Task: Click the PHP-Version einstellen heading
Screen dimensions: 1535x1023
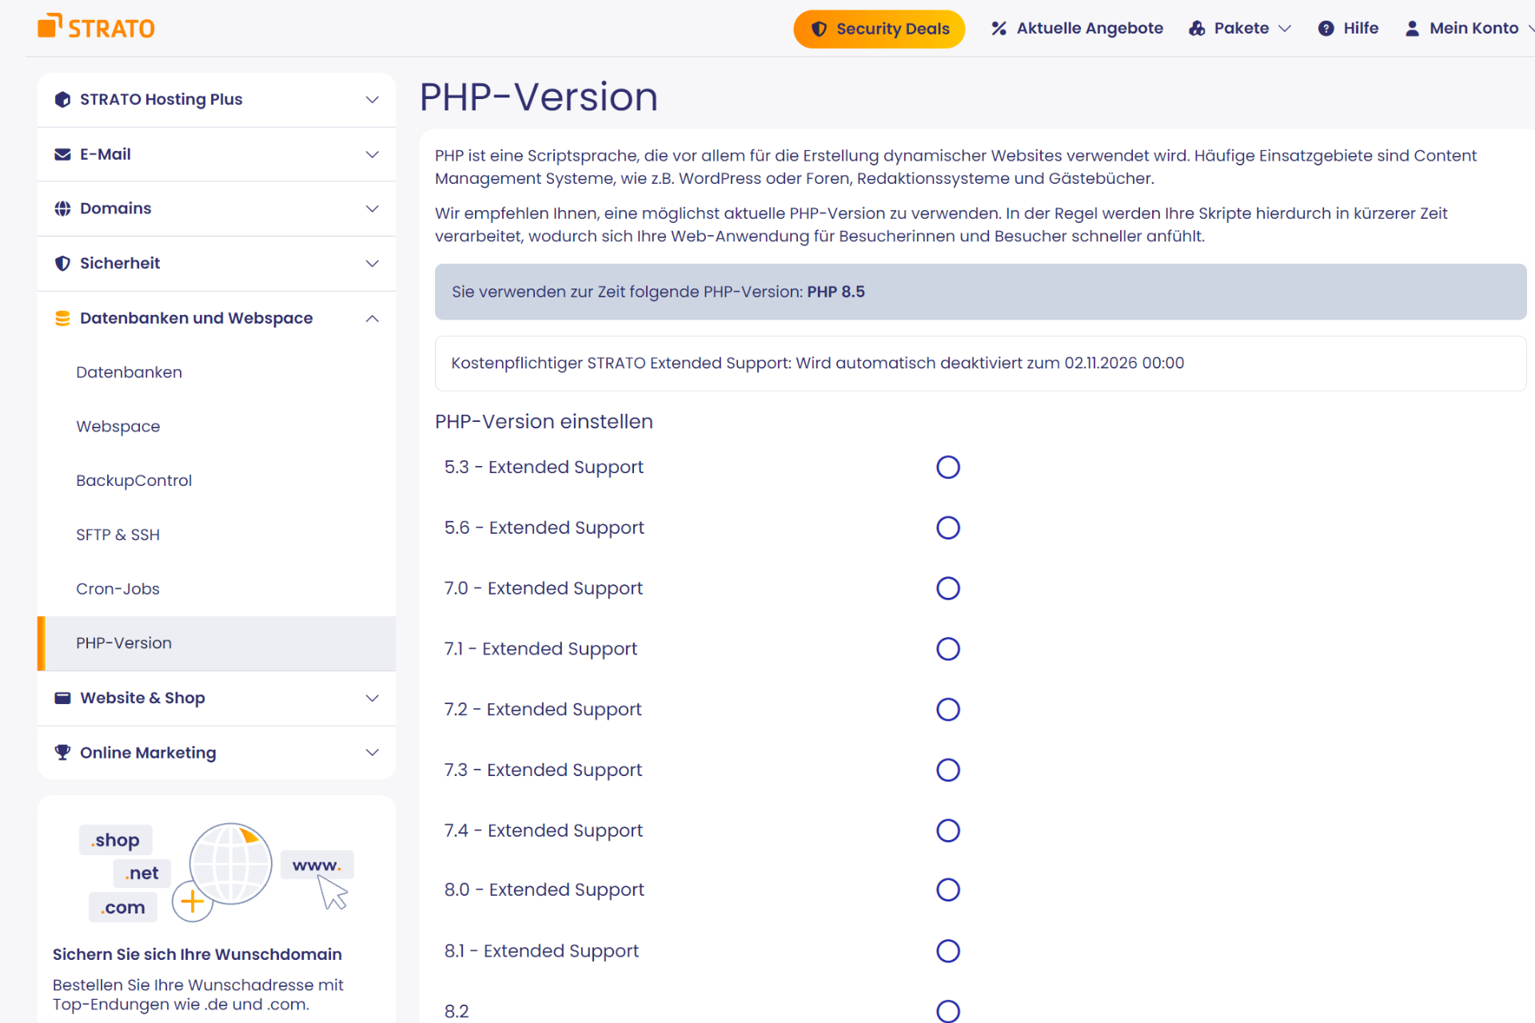Action: tap(544, 421)
